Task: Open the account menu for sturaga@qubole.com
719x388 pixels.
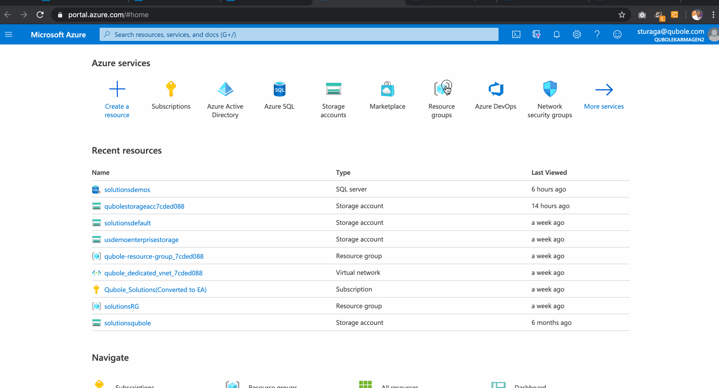Action: 678,35
